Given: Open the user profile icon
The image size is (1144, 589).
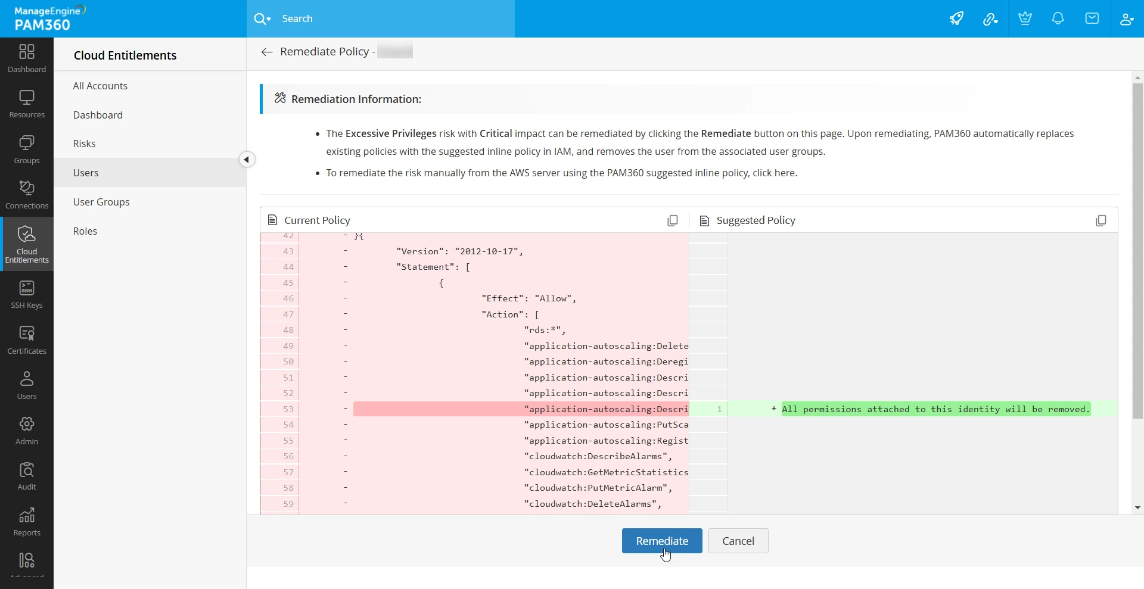Looking at the screenshot, I should point(1126,19).
